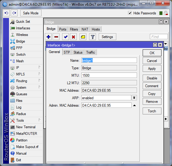
Task: Click the Remove button
Action: click(152, 102)
